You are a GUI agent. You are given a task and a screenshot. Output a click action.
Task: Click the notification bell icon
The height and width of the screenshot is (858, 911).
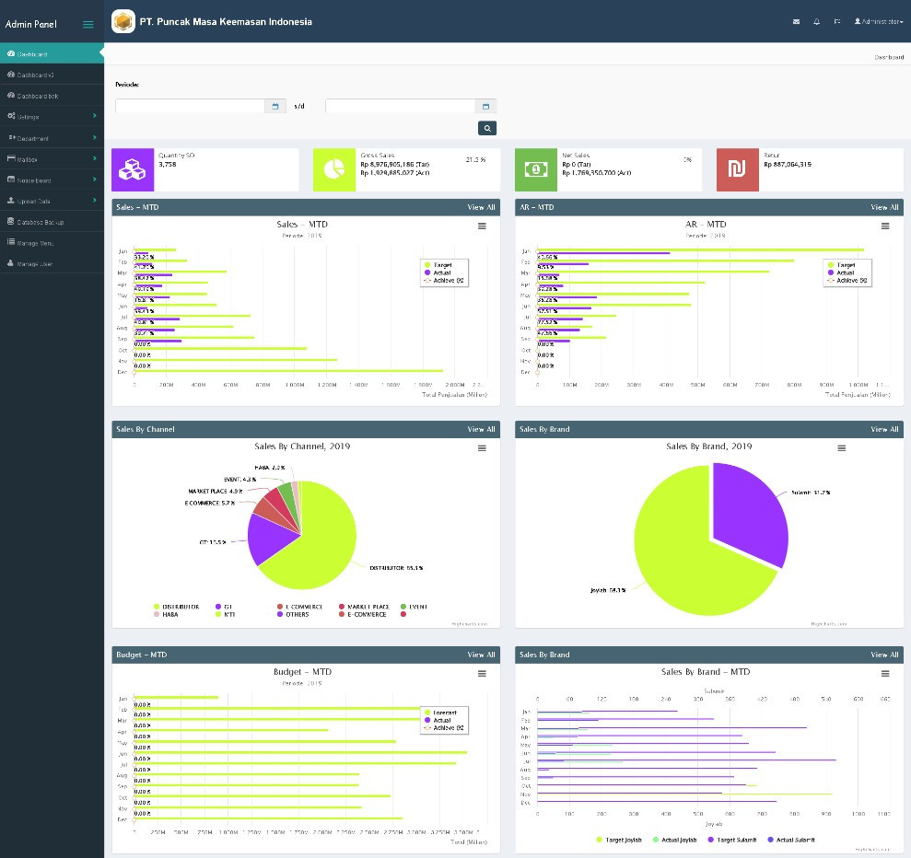tap(816, 21)
